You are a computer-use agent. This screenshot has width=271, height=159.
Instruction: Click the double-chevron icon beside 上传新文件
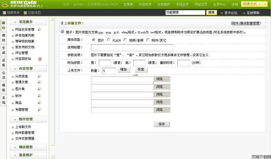click(x=62, y=23)
